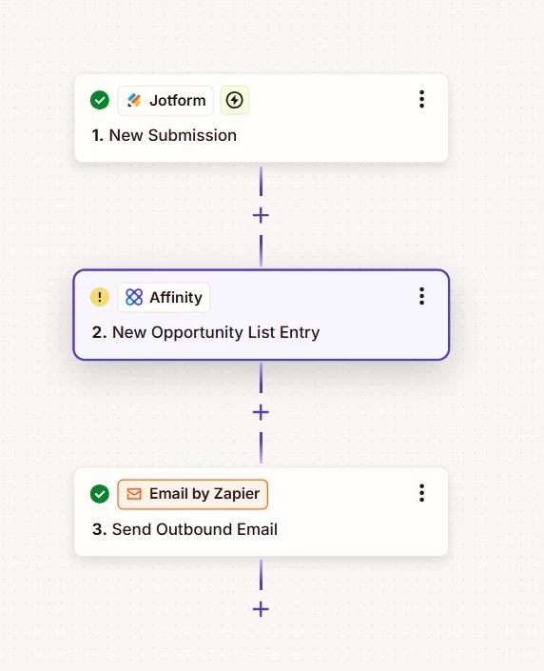Select the New Opportunity List Entry step
This screenshot has width=544, height=671.
point(262,315)
